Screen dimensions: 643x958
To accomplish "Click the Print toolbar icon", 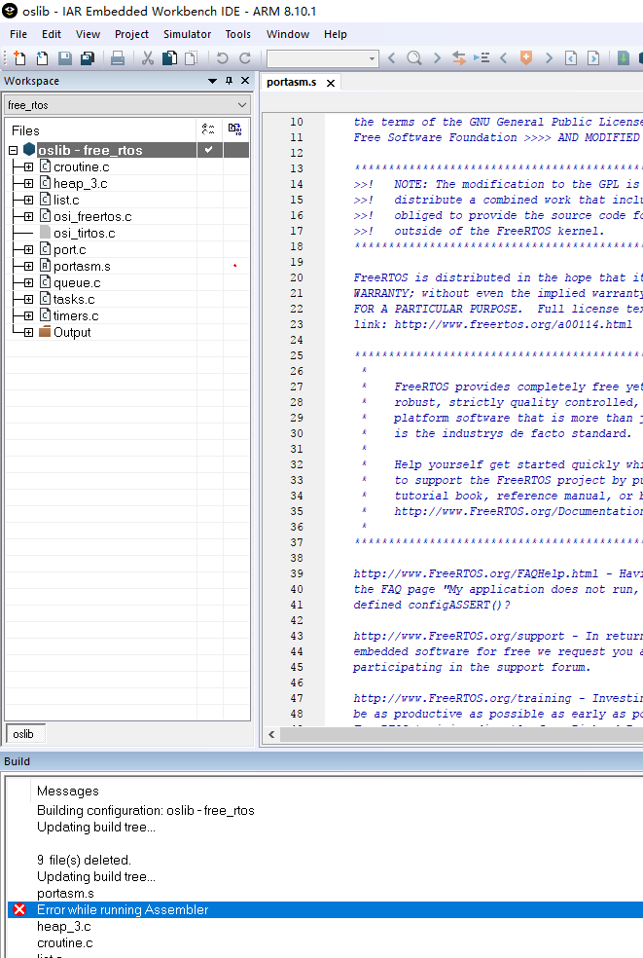I will pyautogui.click(x=118, y=58).
